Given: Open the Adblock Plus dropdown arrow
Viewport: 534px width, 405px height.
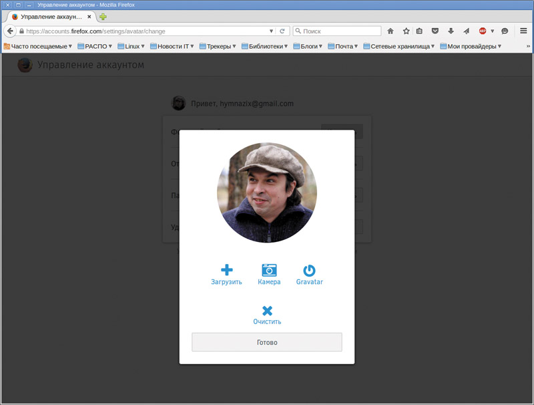Looking at the screenshot, I should coord(492,31).
